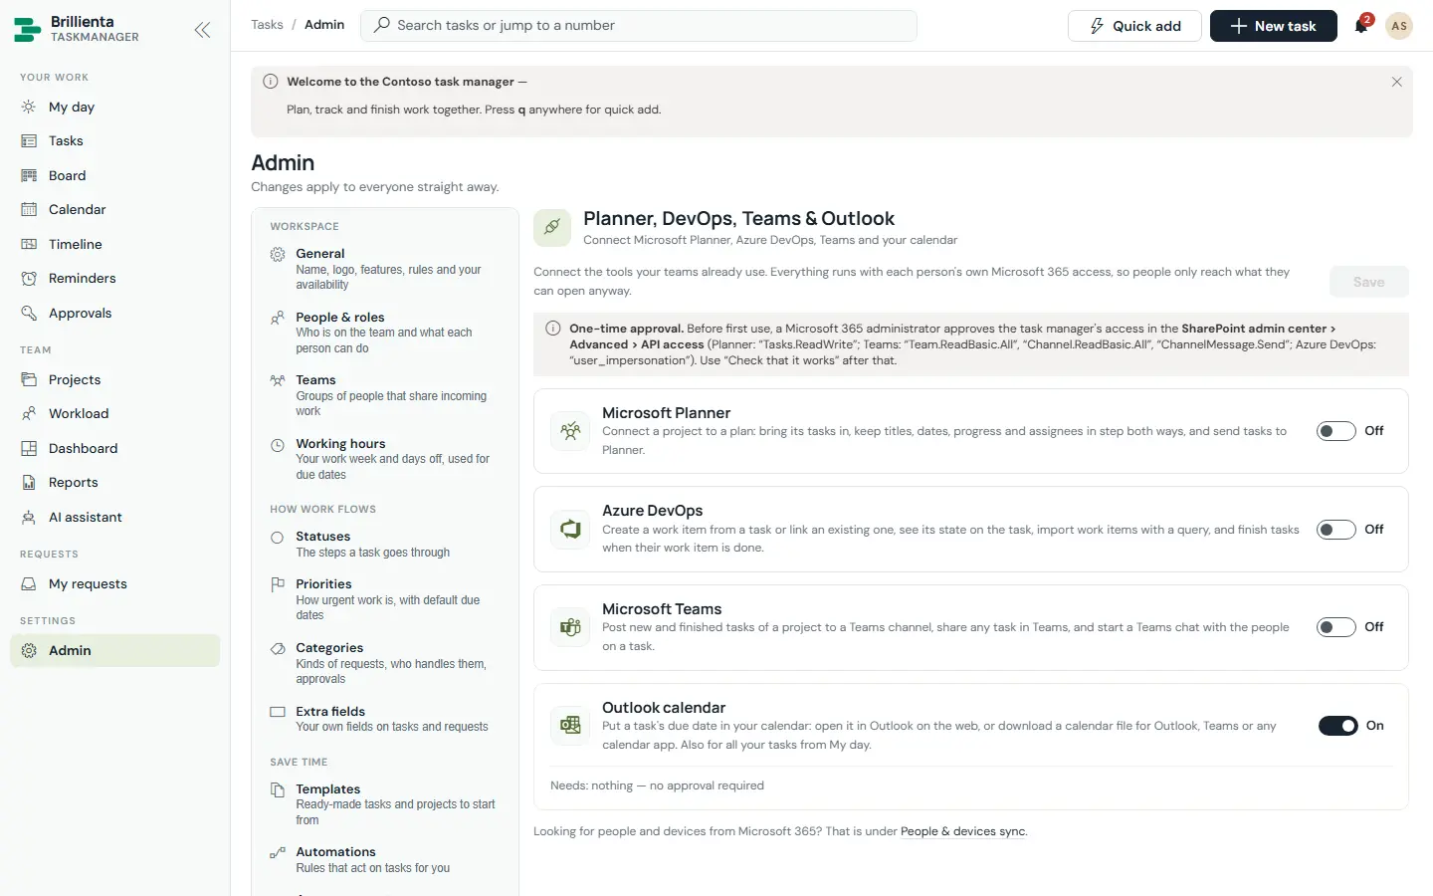Click the Microsoft Planner integration icon
This screenshot has height=896, width=1433.
[570, 431]
